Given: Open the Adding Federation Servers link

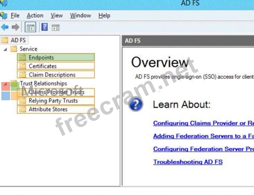Looking at the screenshot, I should click(203, 136).
